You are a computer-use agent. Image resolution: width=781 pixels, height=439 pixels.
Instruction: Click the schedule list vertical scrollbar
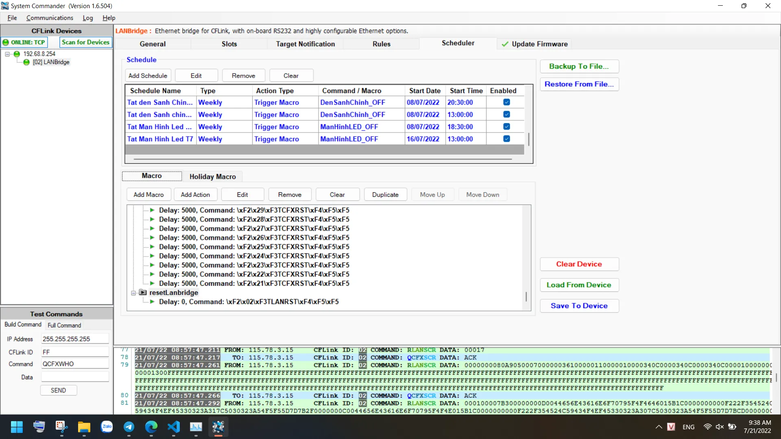[x=528, y=139]
